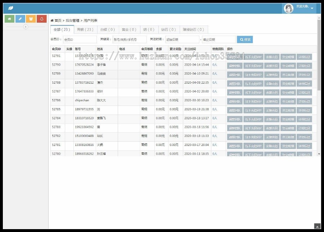The width and height of the screenshot is (324, 232).
Task: Open the 起始日期 start date field
Action: (182, 40)
